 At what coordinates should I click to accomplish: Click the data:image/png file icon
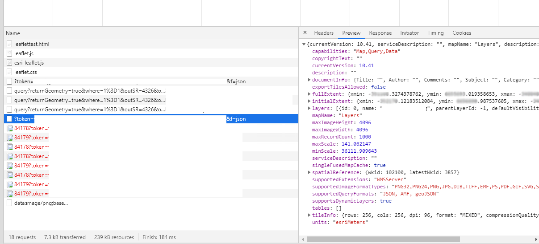pos(10,203)
